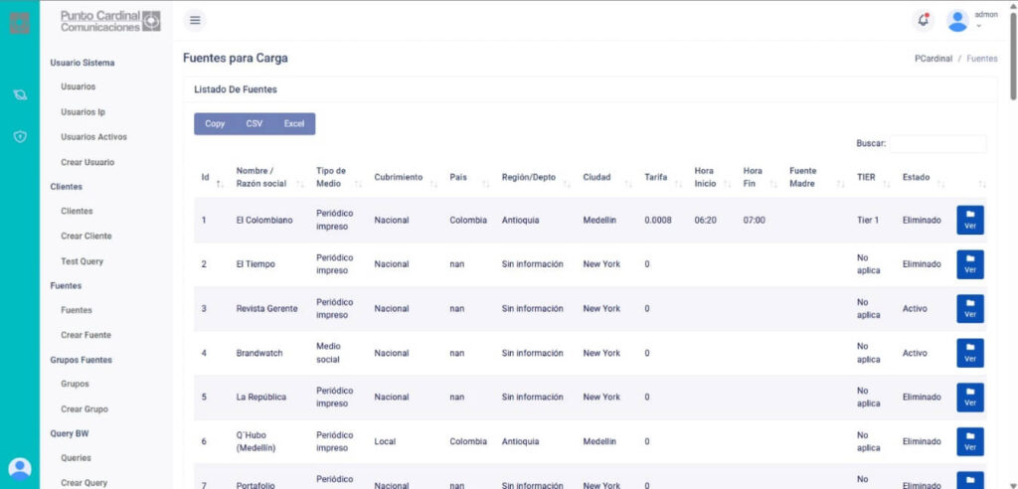Image resolution: width=1018 pixels, height=489 pixels.
Task: Expand the admon user dropdown arrow
Action: tap(979, 27)
